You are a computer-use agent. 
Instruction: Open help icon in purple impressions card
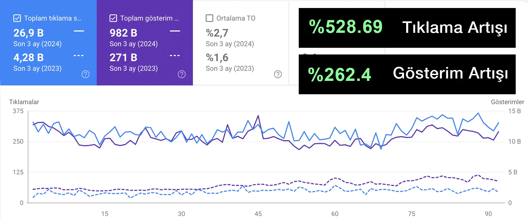point(182,74)
